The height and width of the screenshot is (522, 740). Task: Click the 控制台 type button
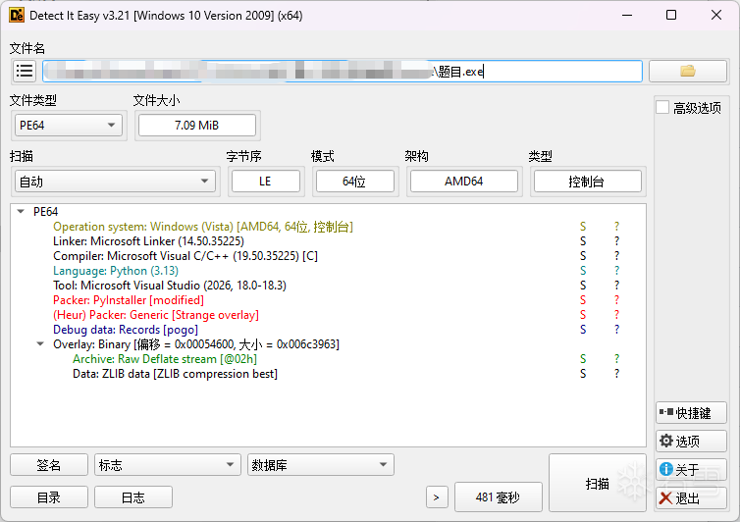point(587,182)
